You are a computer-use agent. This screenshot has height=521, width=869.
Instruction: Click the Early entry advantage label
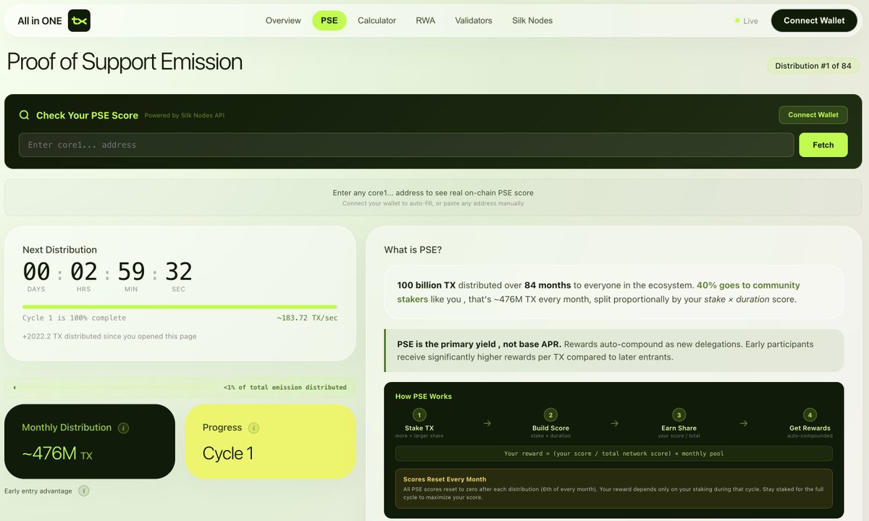point(38,491)
